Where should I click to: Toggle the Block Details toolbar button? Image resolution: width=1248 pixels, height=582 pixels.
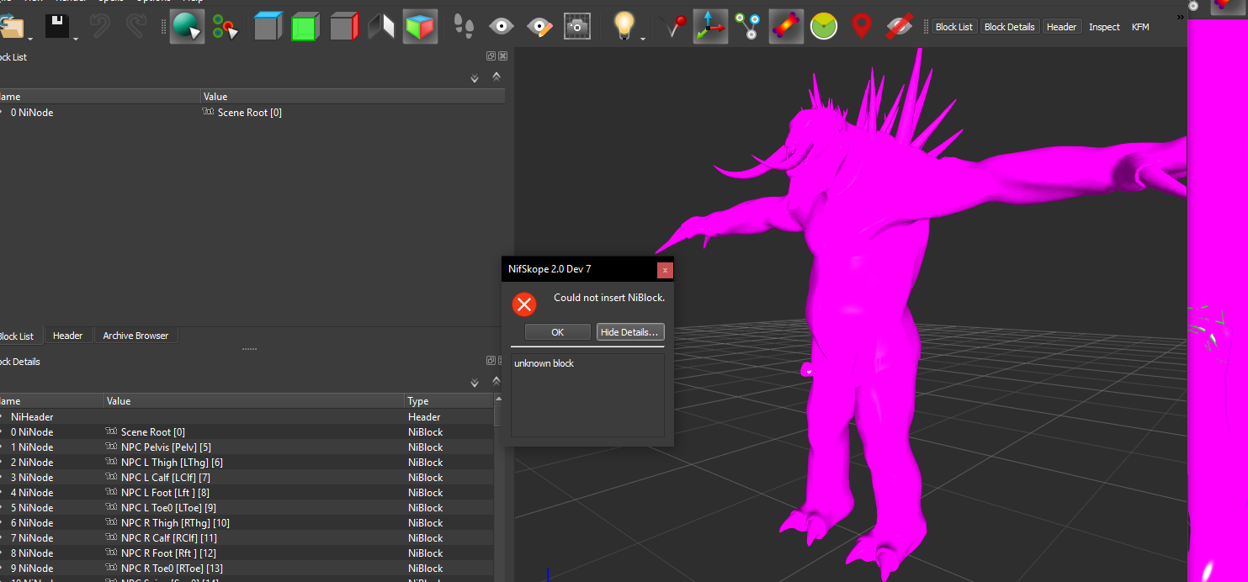click(x=1009, y=27)
